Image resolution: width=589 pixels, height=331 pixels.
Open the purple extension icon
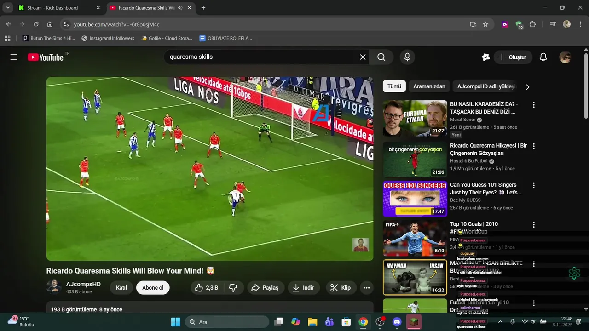[x=505, y=24]
